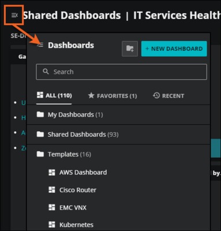
Task: Expand the Shared Dashboards (93) folder
Action: [118, 135]
